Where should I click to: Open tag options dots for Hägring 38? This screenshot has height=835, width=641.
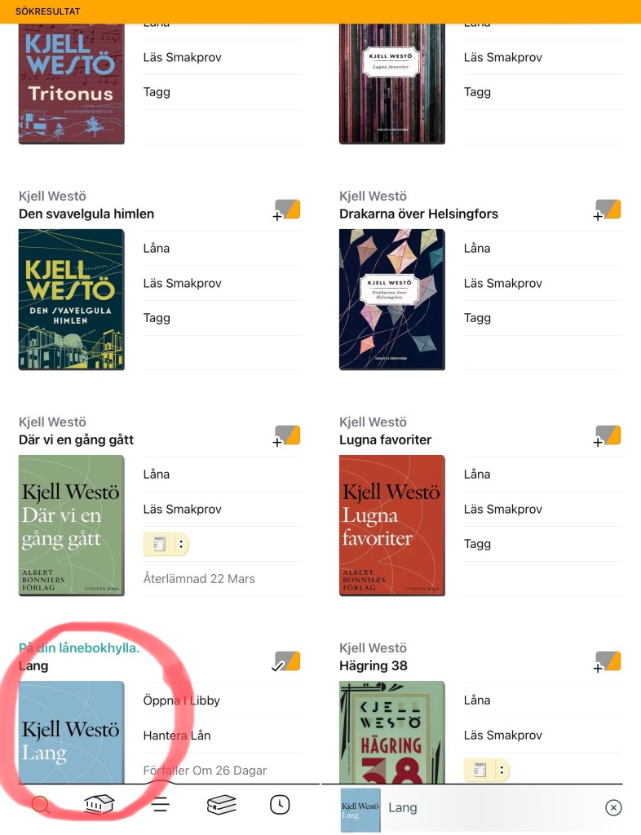502,770
